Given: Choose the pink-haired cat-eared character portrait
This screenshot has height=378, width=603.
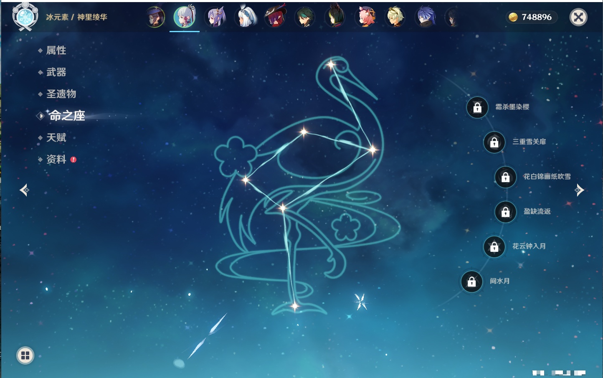Looking at the screenshot, I should [x=365, y=18].
